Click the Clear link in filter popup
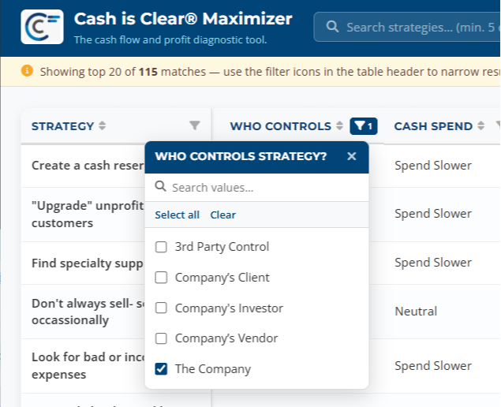 point(223,215)
